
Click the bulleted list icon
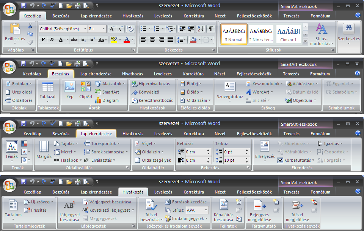point(144,29)
